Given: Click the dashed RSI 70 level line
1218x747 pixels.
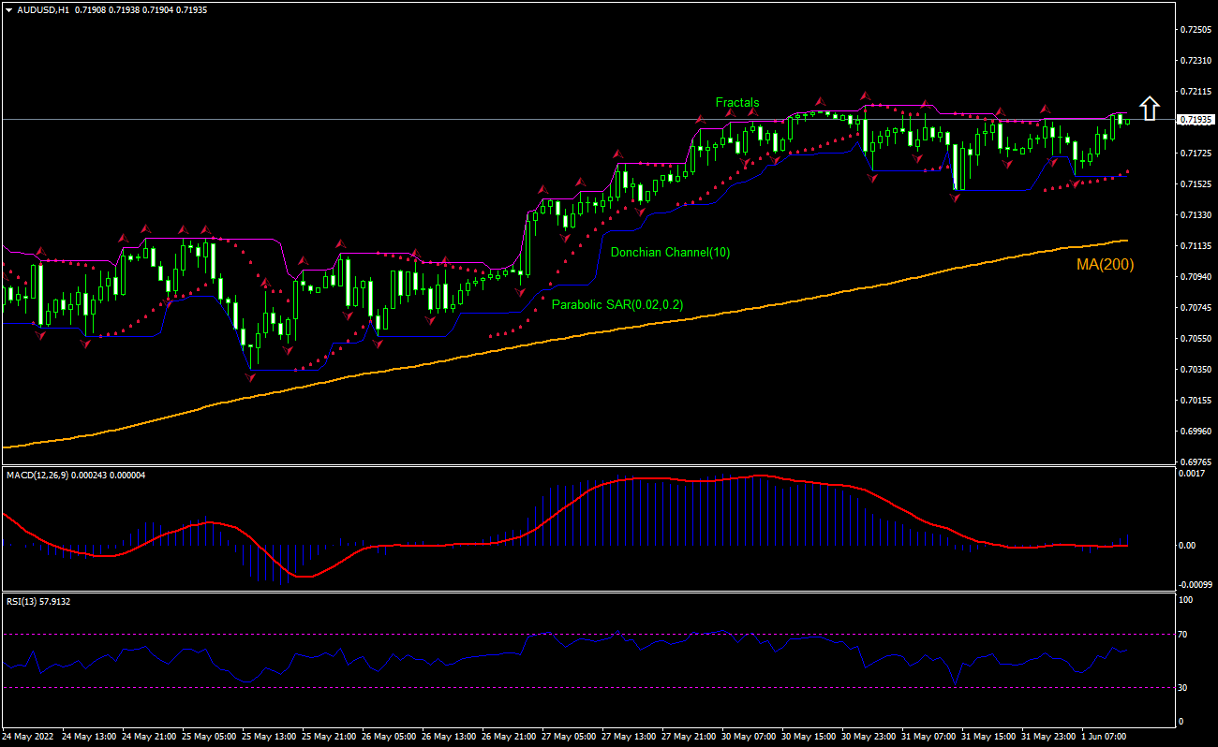Looking at the screenshot, I should coord(375,633).
